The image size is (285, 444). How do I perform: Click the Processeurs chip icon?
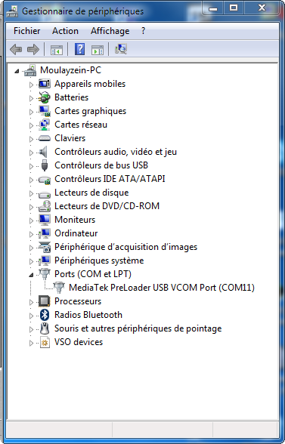pos(45,301)
